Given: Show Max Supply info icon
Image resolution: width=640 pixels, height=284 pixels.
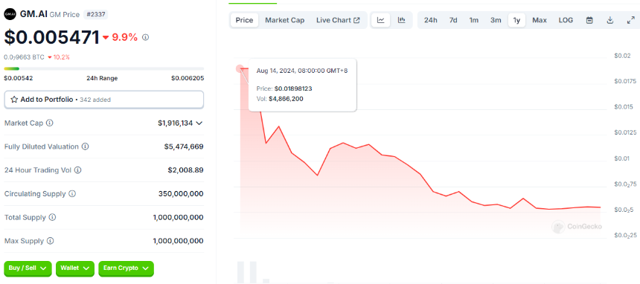Looking at the screenshot, I should [50, 241].
